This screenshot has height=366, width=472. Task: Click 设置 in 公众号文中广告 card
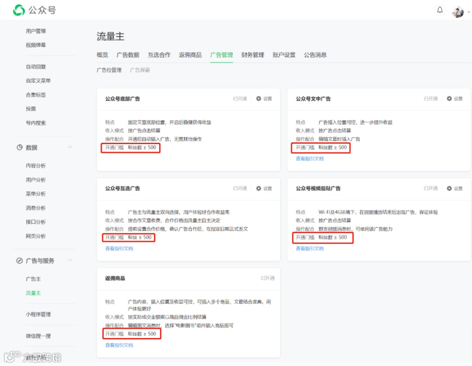pos(458,99)
